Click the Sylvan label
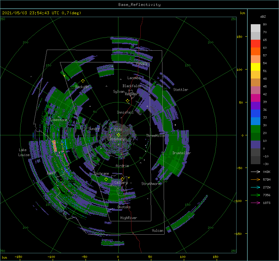The image size is (279, 261). click(119, 92)
